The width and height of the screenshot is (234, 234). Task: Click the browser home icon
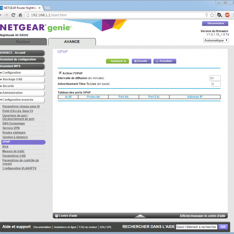(x=20, y=15)
